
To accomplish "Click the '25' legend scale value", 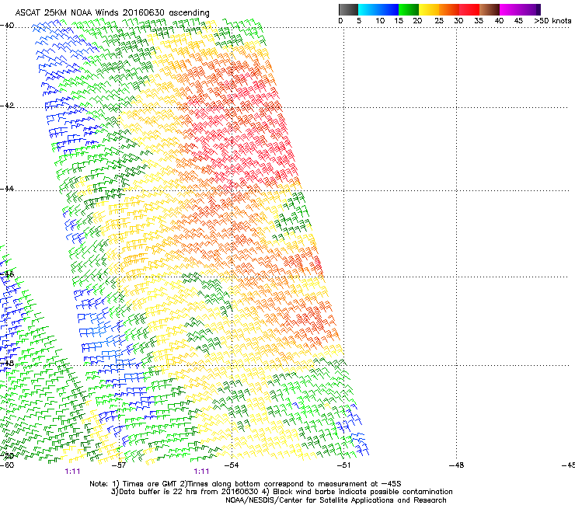I will pos(439,21).
